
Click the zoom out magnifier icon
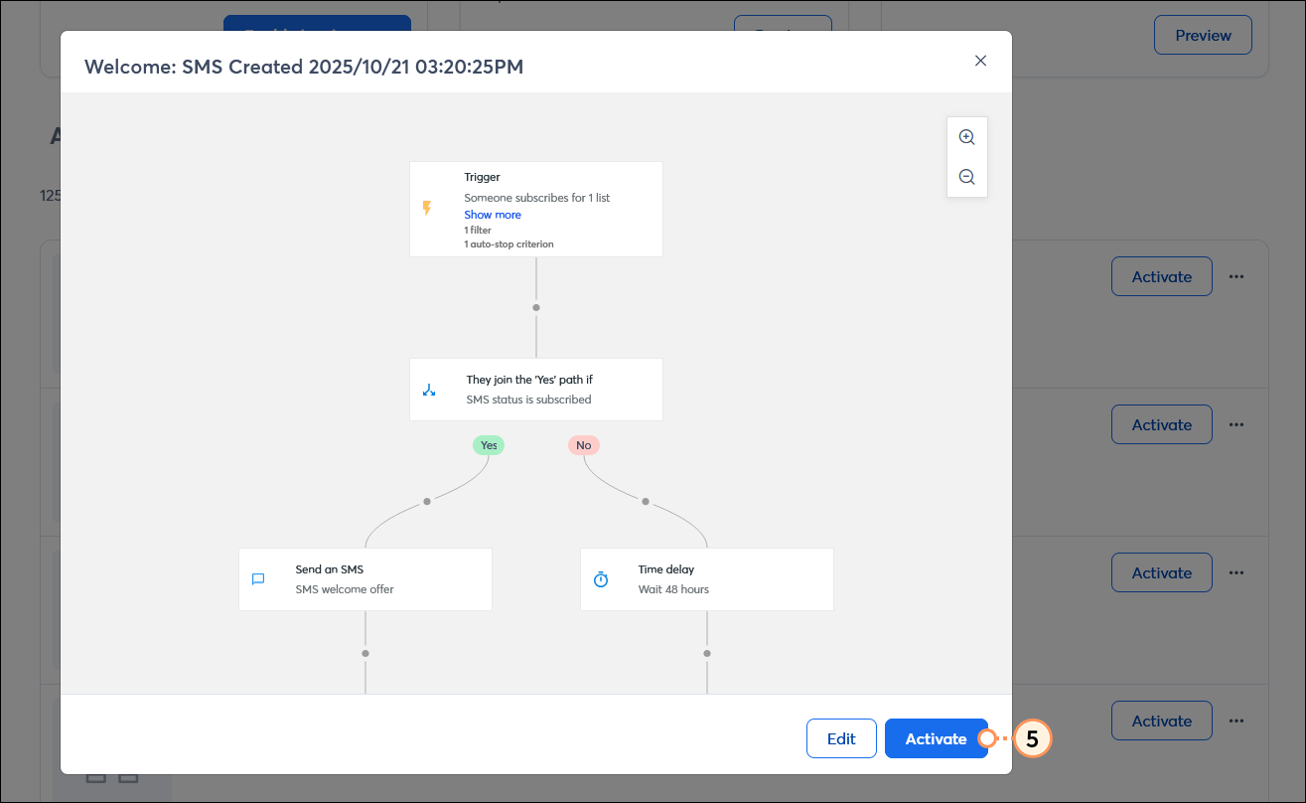click(966, 176)
